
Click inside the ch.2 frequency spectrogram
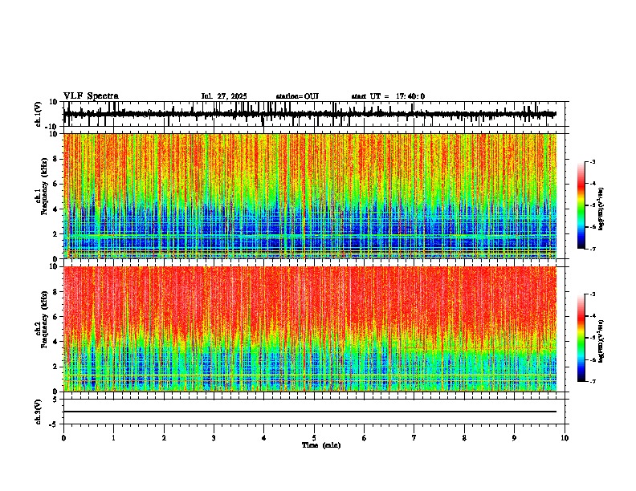(x=310, y=329)
